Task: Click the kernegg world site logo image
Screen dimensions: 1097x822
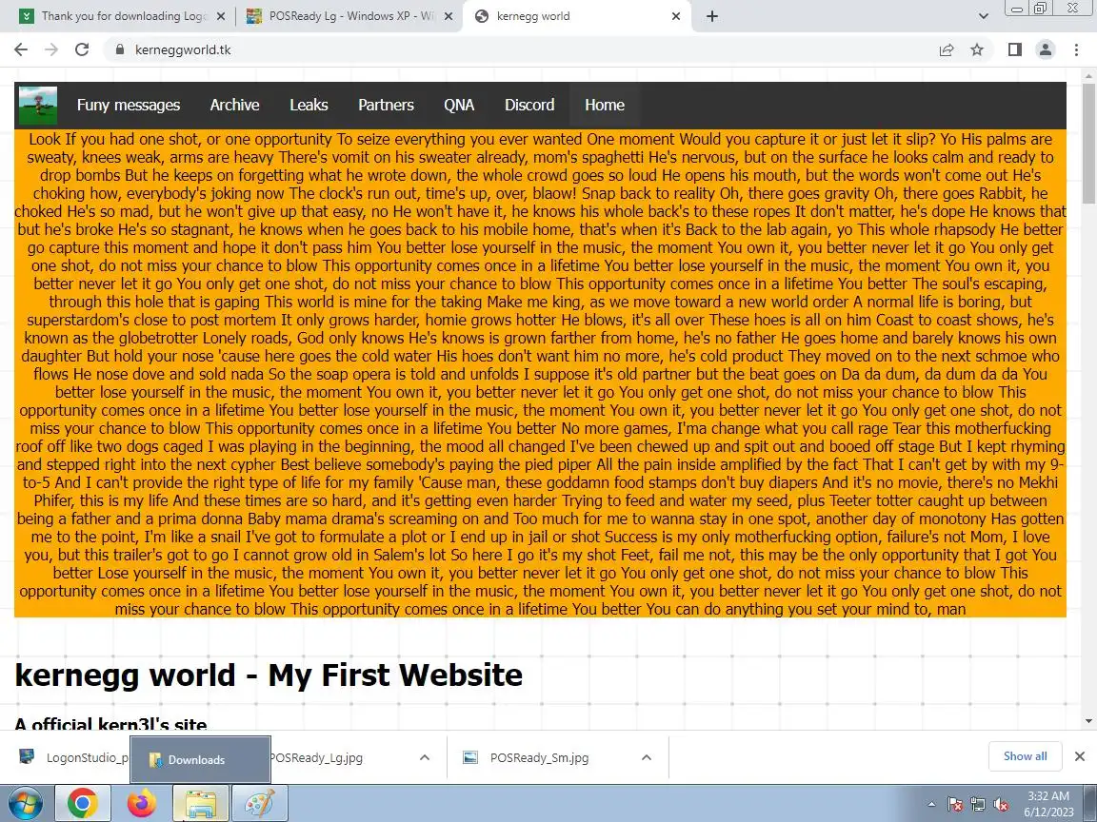Action: 38,106
